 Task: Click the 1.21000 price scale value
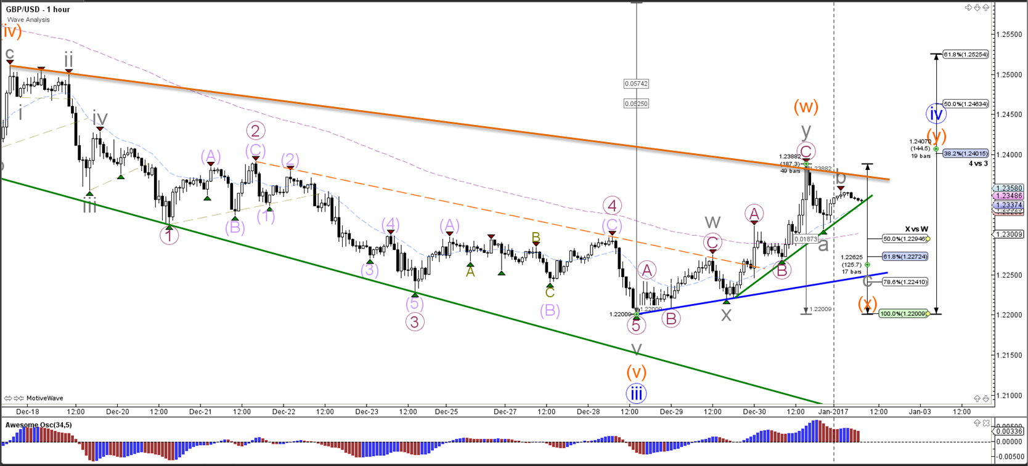coord(1009,395)
